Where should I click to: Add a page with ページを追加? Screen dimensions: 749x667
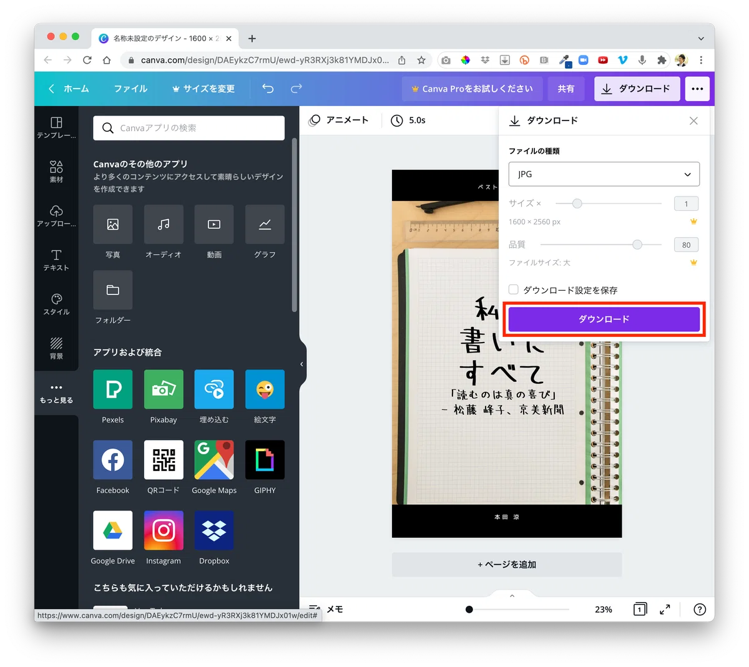(x=507, y=564)
